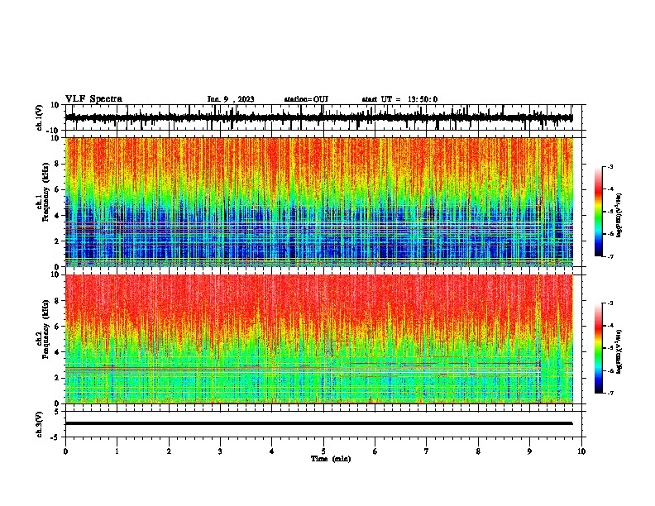Image resolution: width=655 pixels, height=506 pixels.
Task: Click tick label "5" on the Time axis
Action: click(x=323, y=451)
